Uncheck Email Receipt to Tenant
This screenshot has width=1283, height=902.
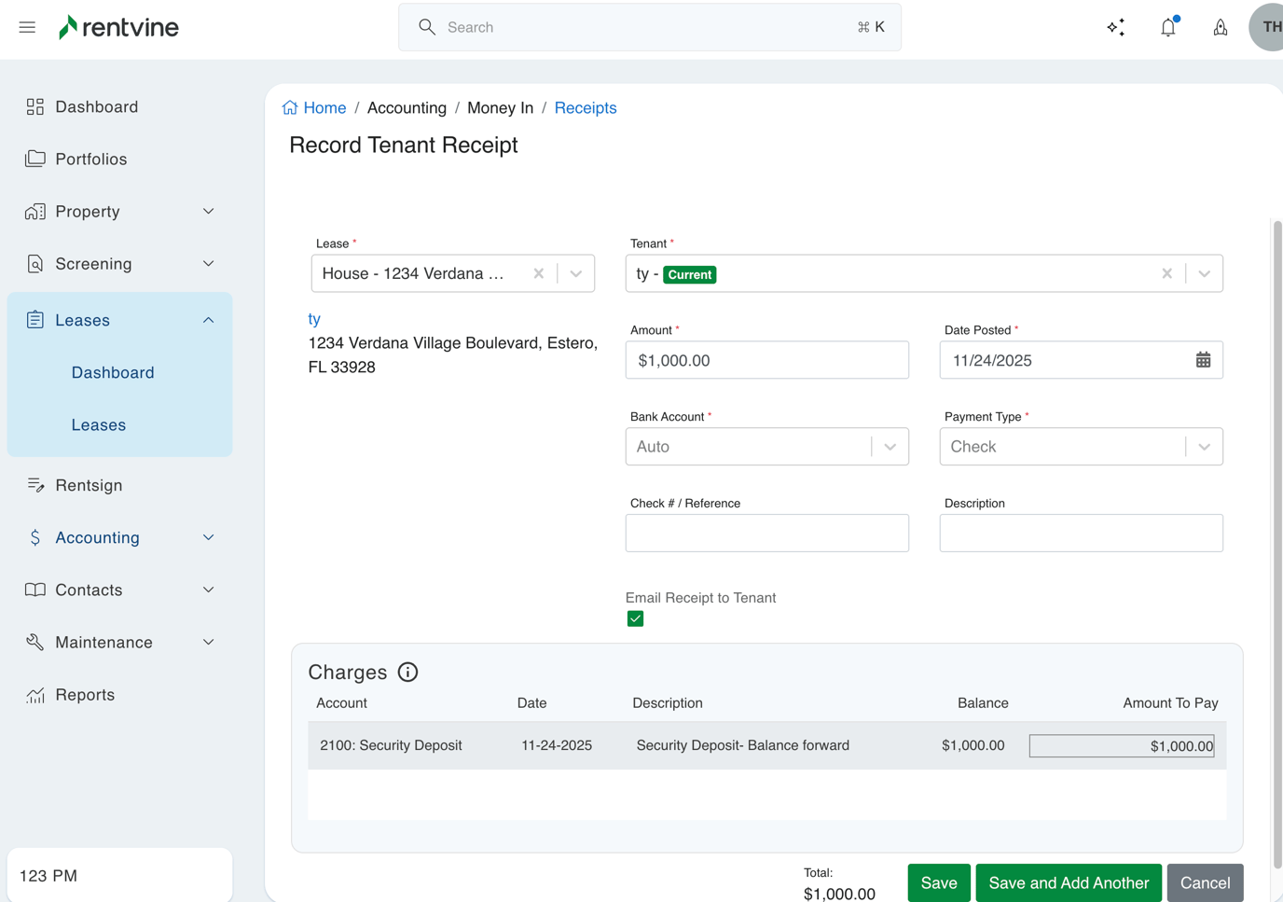635,618
